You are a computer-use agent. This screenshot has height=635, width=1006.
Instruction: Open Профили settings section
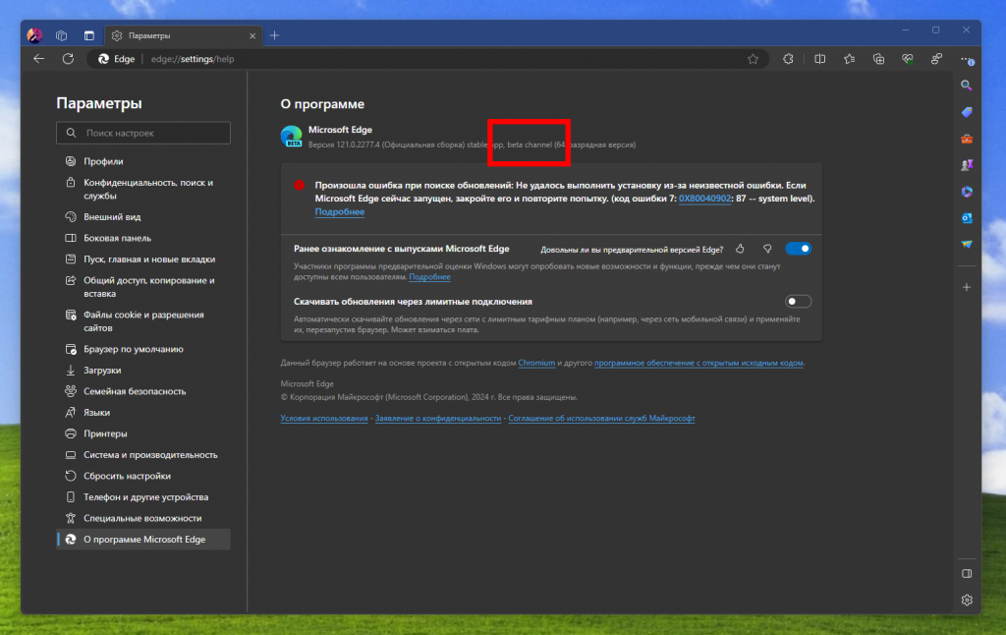[143, 162]
